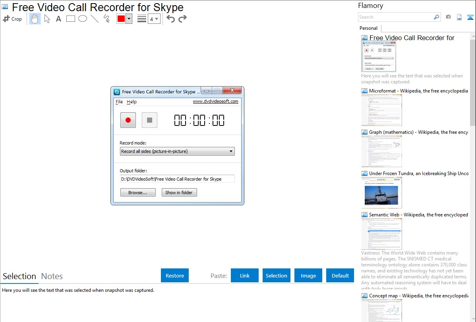Visit the www.dvdvideosoft.com link
Viewport: 476px width, 322px height.
(215, 101)
